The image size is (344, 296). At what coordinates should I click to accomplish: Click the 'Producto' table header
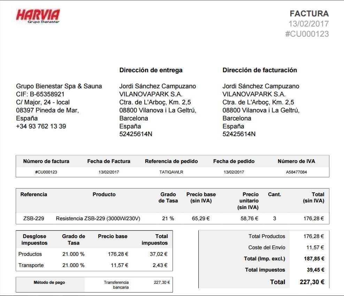pos(104,194)
